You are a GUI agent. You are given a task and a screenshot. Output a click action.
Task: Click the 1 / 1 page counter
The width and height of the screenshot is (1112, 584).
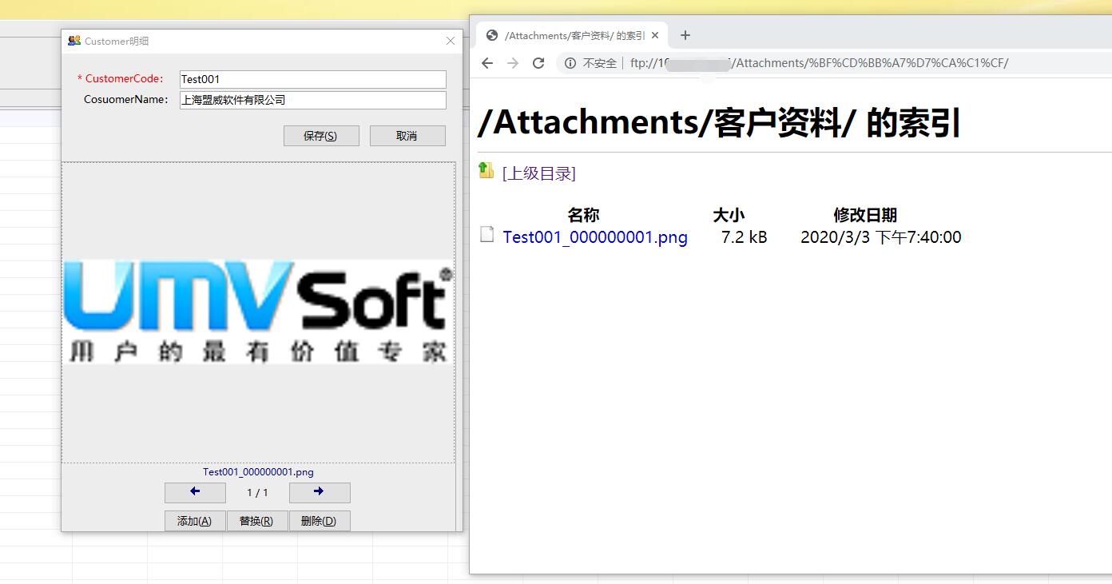(257, 493)
